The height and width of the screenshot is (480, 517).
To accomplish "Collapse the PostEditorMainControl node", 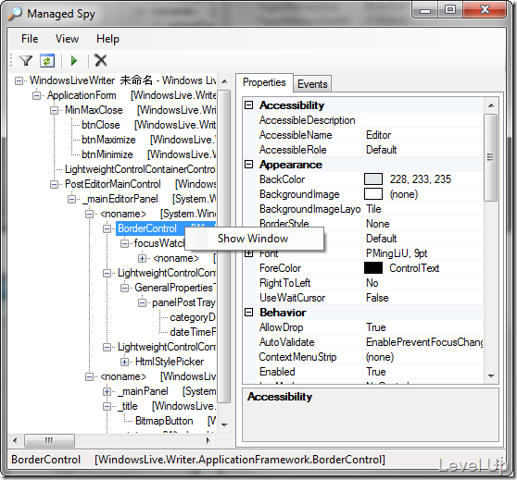I will 54,184.
